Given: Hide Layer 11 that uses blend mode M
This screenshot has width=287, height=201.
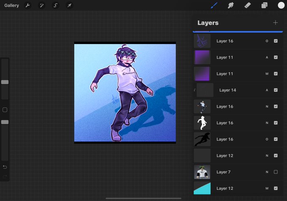Looking at the screenshot, I should coord(276,74).
